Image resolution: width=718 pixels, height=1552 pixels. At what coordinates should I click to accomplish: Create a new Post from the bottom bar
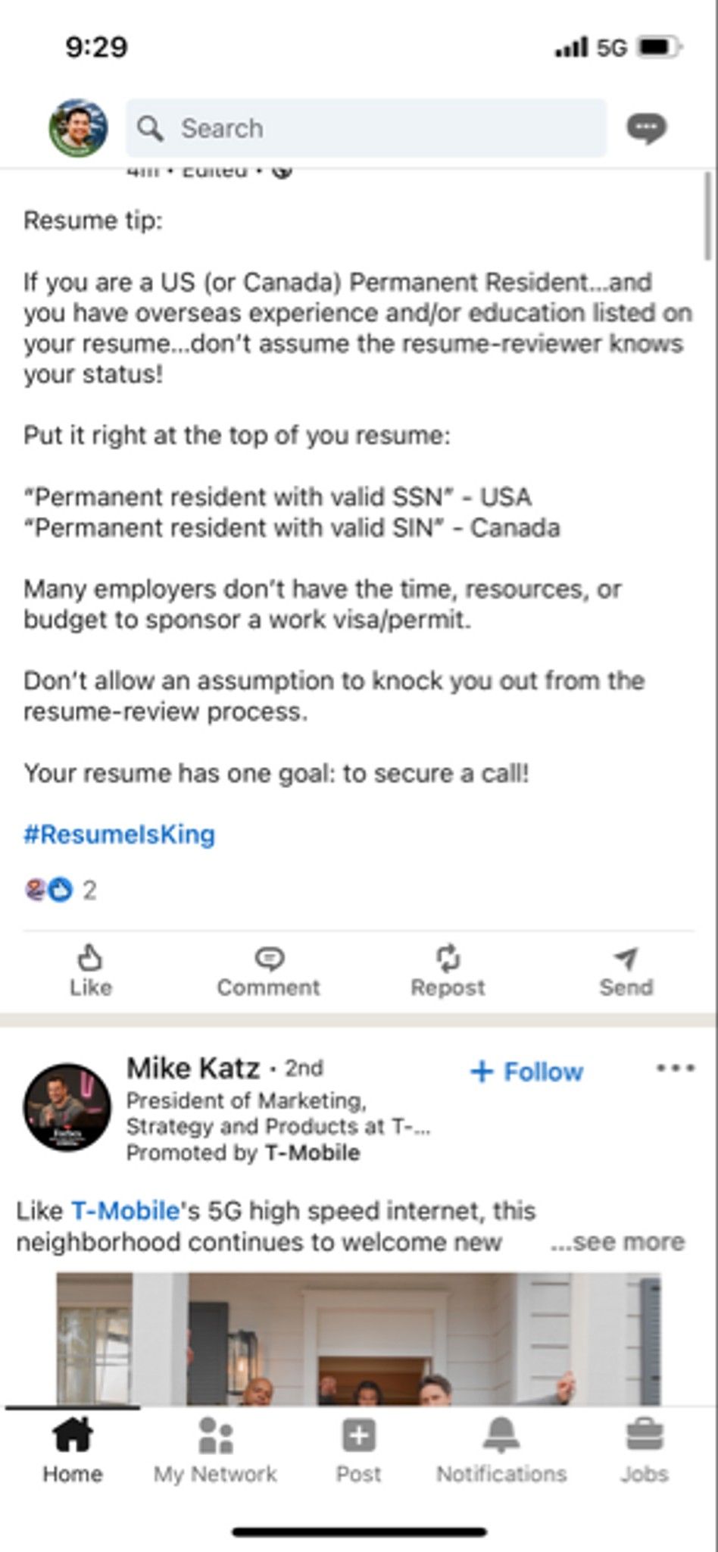pyautogui.click(x=358, y=1450)
